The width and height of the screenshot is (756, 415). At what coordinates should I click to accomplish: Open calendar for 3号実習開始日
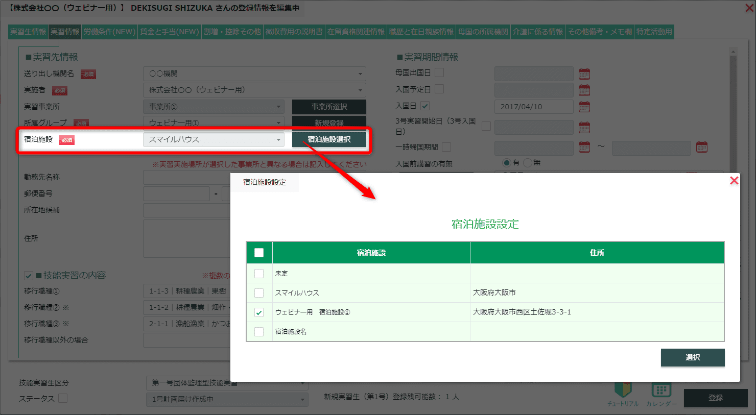pyautogui.click(x=584, y=127)
